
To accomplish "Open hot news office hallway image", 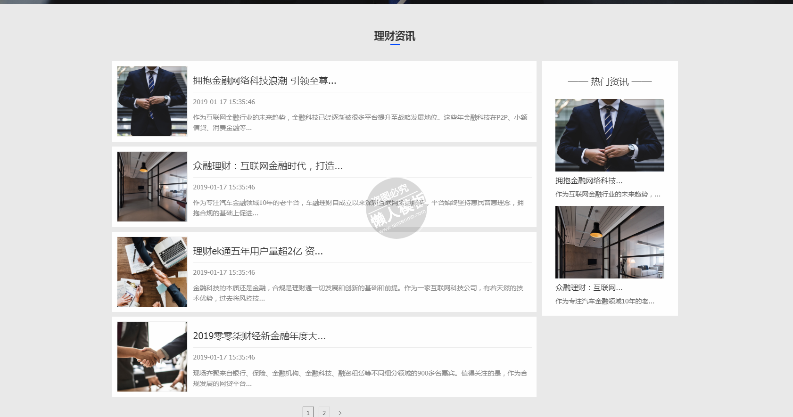I will pyautogui.click(x=609, y=242).
